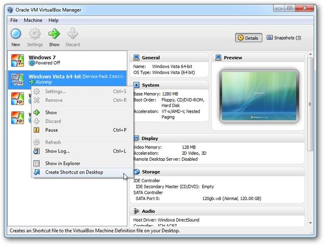324x245 pixels.
Task: Switch to Snapshots (3) view
Action: (284, 38)
